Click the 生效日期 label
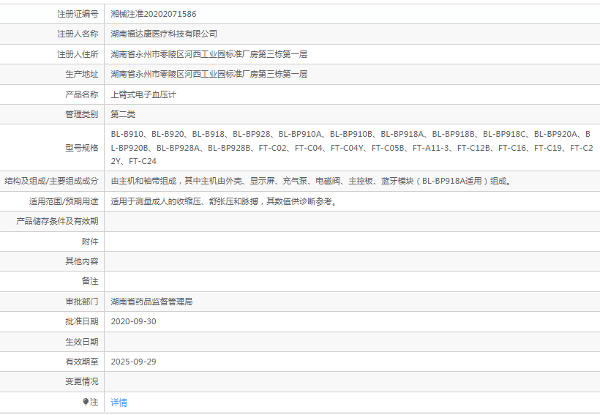This screenshot has height=415, width=600. click(82, 342)
